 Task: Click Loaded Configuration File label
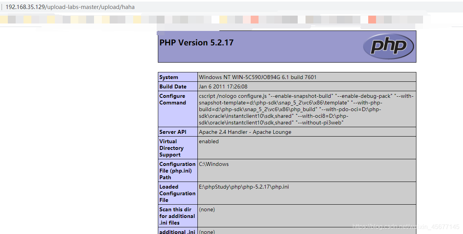coord(177,194)
